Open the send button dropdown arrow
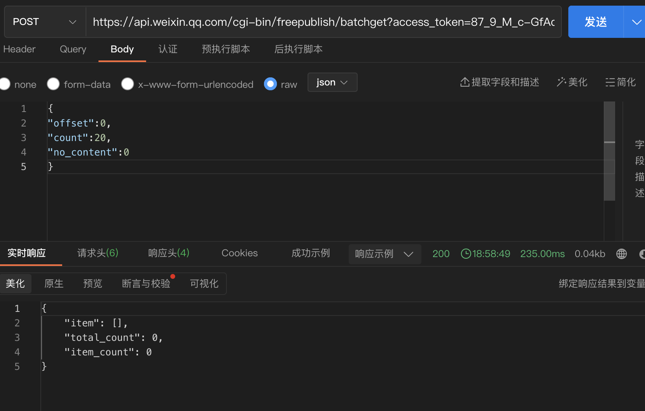Image resolution: width=645 pixels, height=411 pixels. coord(635,22)
